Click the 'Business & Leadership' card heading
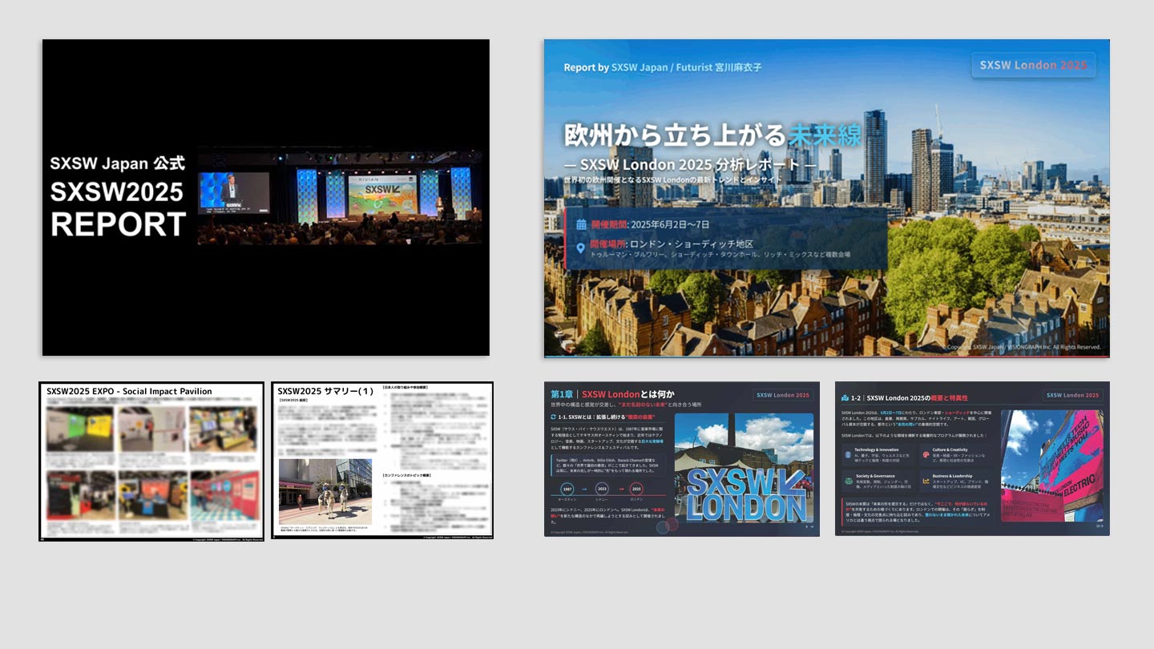Image resolution: width=1154 pixels, height=649 pixels. [952, 476]
